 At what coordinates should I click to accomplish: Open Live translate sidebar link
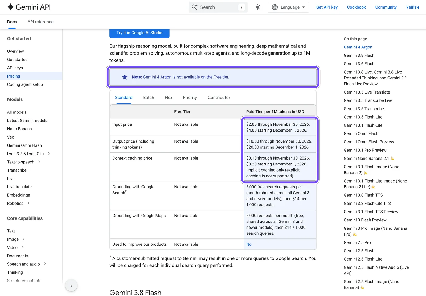pos(19,187)
